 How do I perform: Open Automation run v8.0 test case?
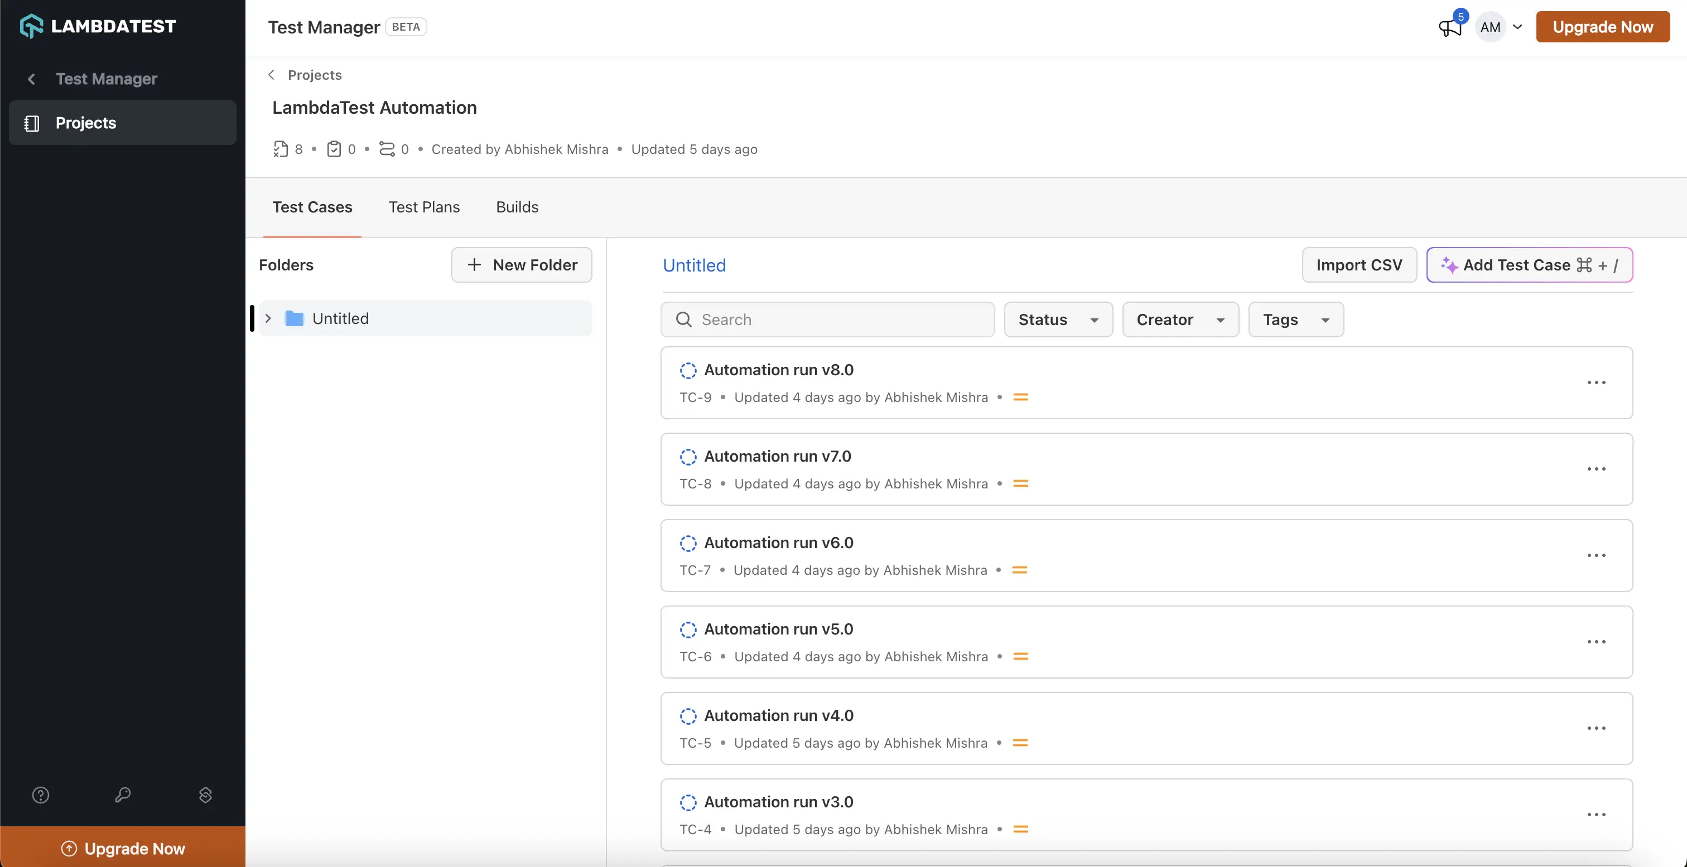(x=779, y=370)
